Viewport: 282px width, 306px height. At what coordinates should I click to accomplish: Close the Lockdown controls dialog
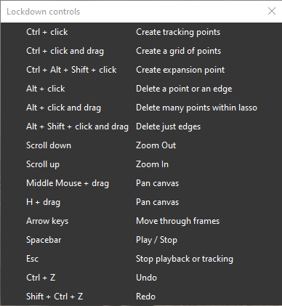point(272,11)
